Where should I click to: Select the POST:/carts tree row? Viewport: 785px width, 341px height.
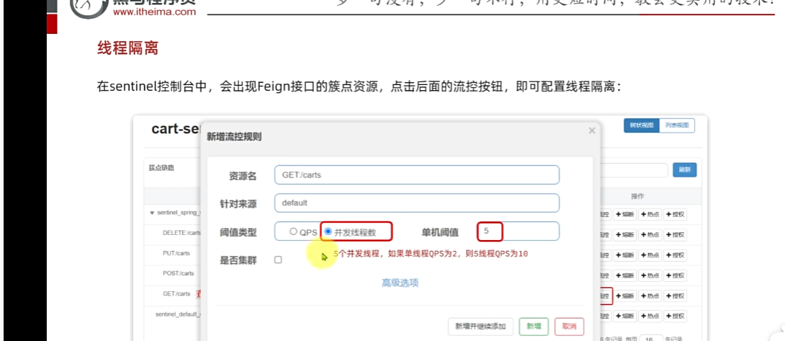(x=178, y=273)
